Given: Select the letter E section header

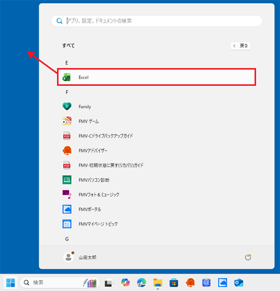Looking at the screenshot, I should [x=67, y=63].
